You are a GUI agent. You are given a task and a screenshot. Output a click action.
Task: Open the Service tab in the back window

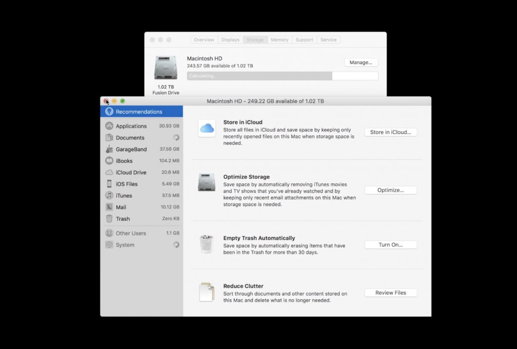coord(328,39)
